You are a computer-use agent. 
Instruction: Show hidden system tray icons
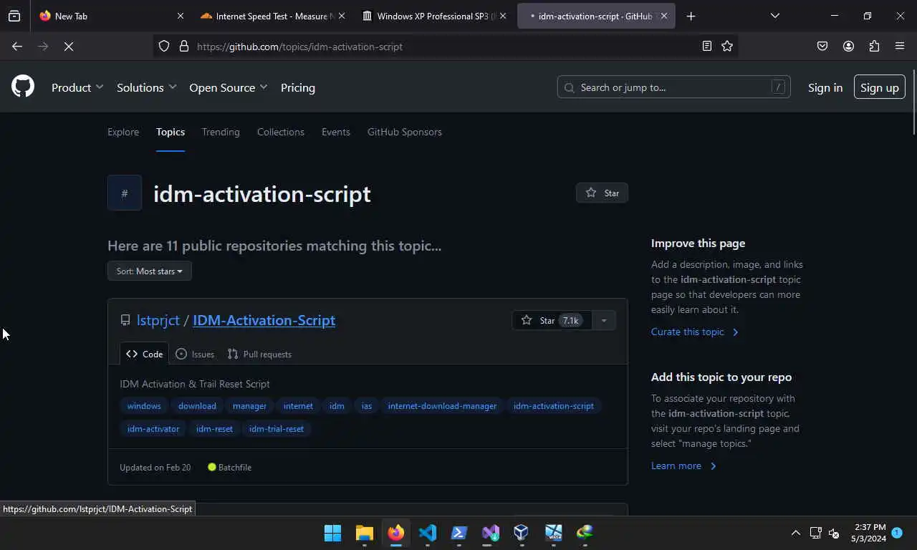[x=795, y=533]
